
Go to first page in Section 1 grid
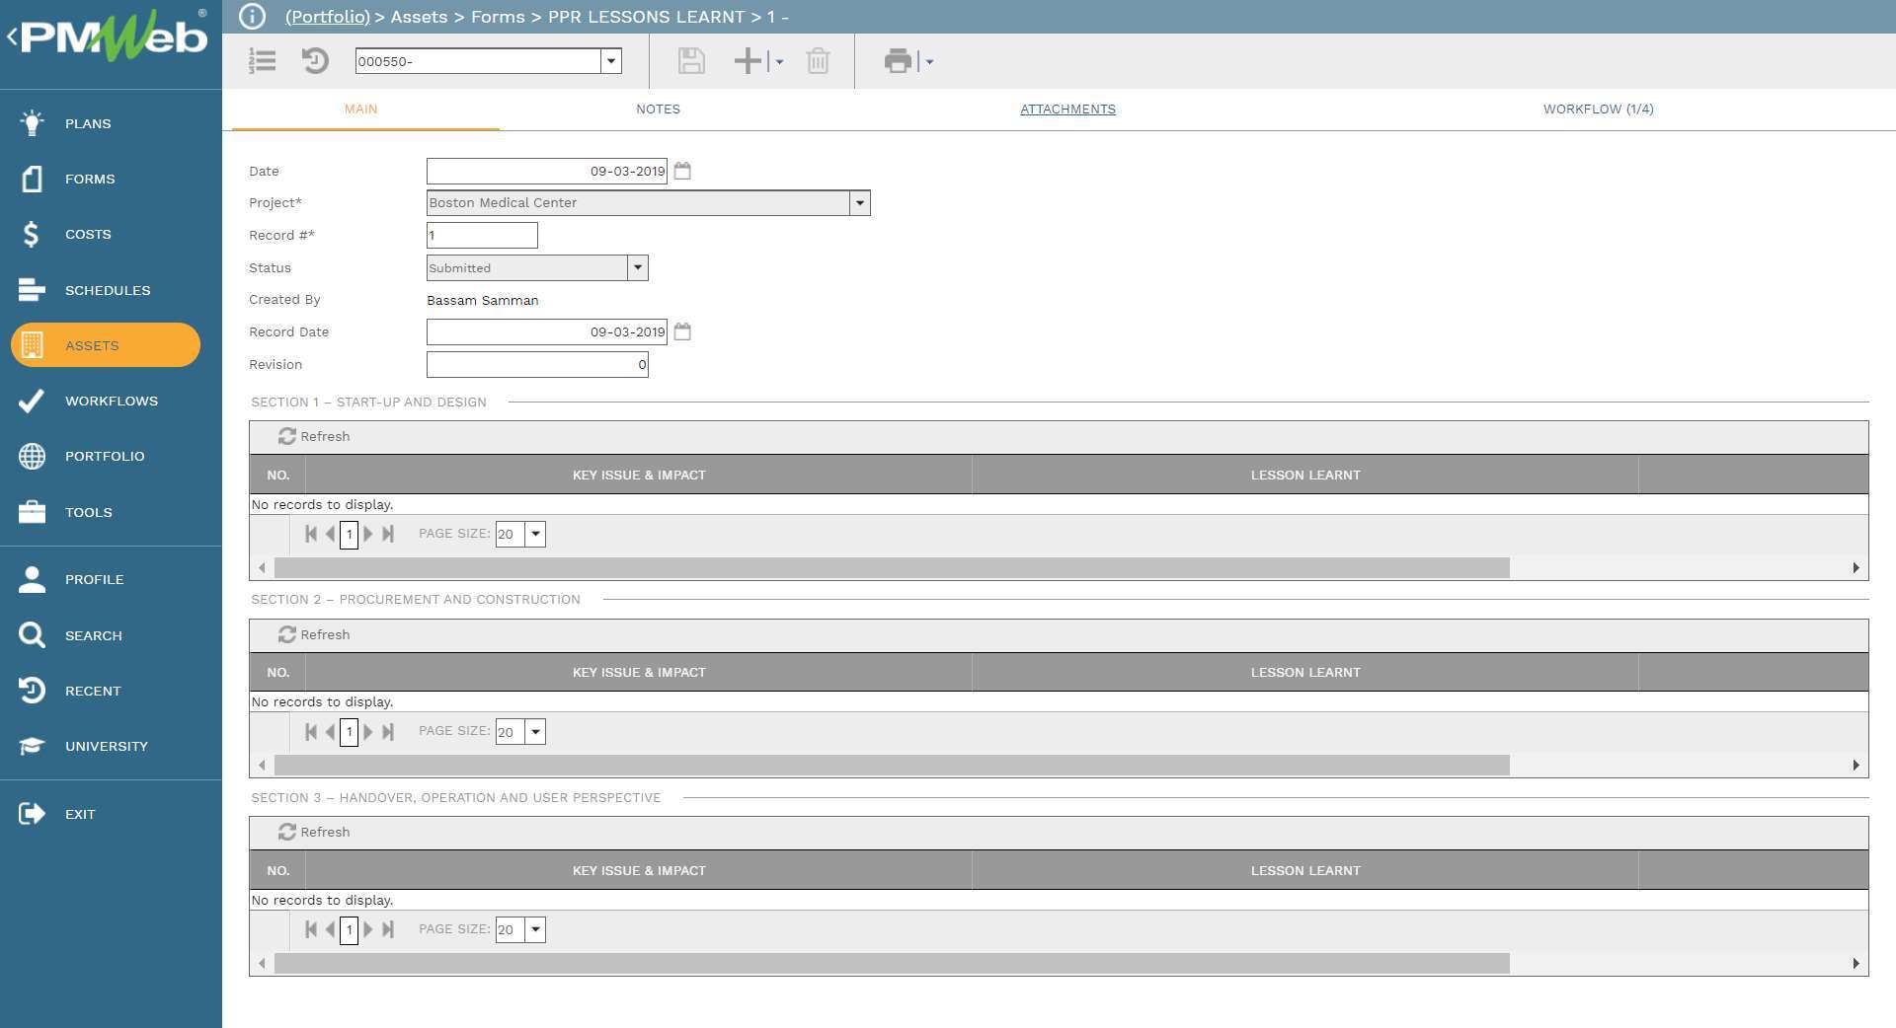[311, 534]
